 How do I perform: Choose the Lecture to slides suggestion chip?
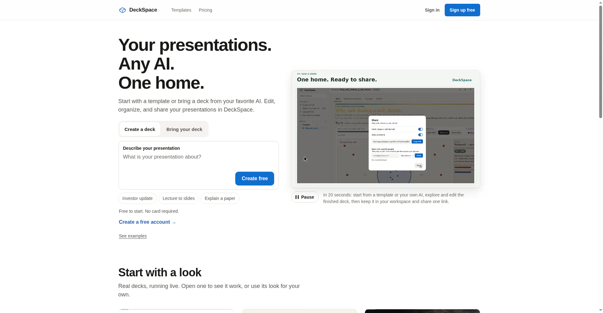coord(179,198)
